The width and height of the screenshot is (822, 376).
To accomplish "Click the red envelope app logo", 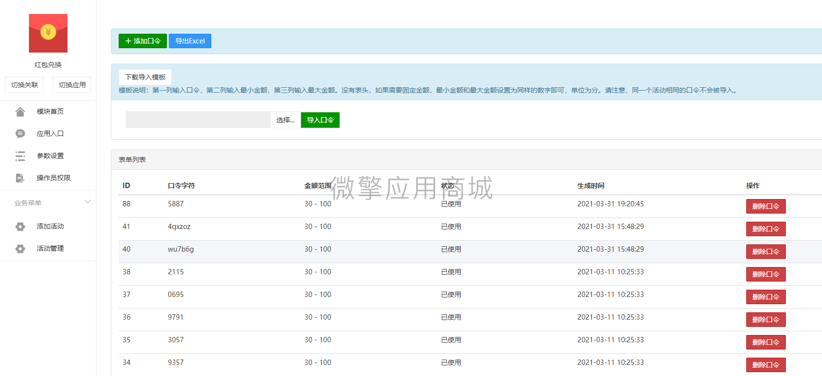I will point(48,33).
